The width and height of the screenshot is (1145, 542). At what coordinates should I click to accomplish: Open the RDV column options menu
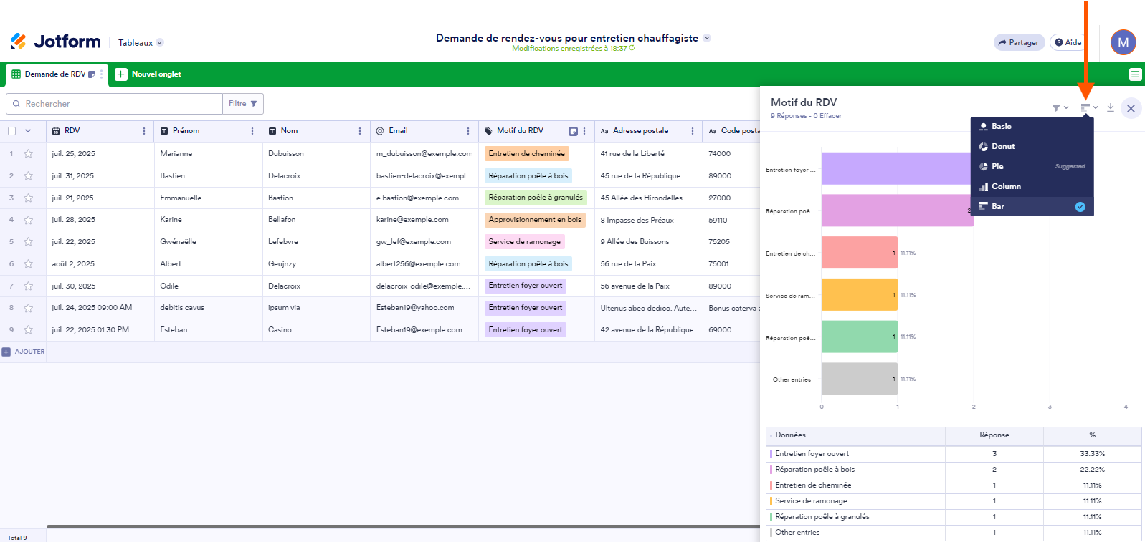(144, 131)
